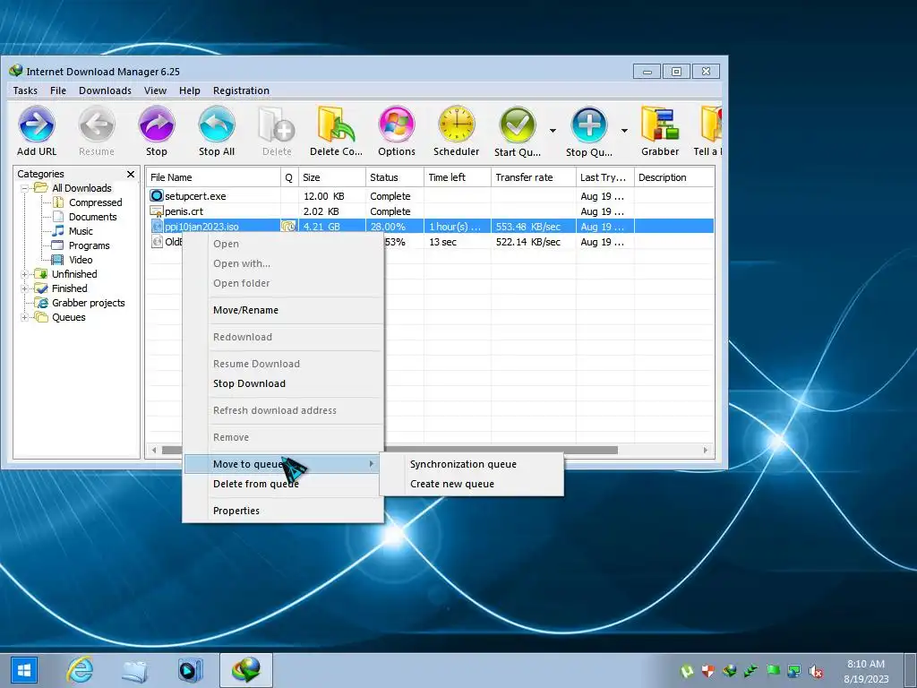Select Synchronization queue submenu item
The image size is (917, 688).
(471, 464)
